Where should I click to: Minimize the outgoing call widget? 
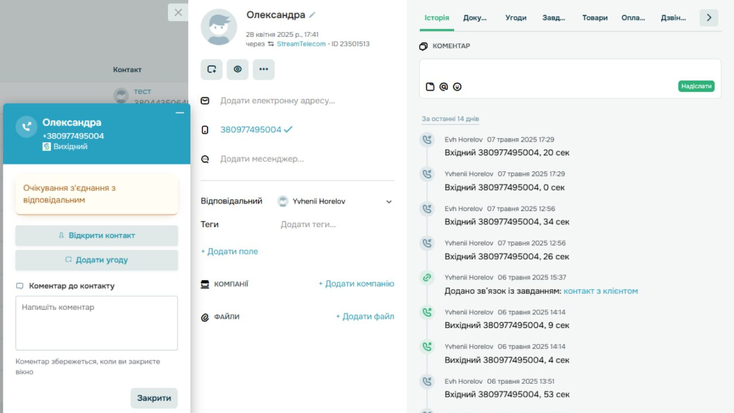point(180,112)
